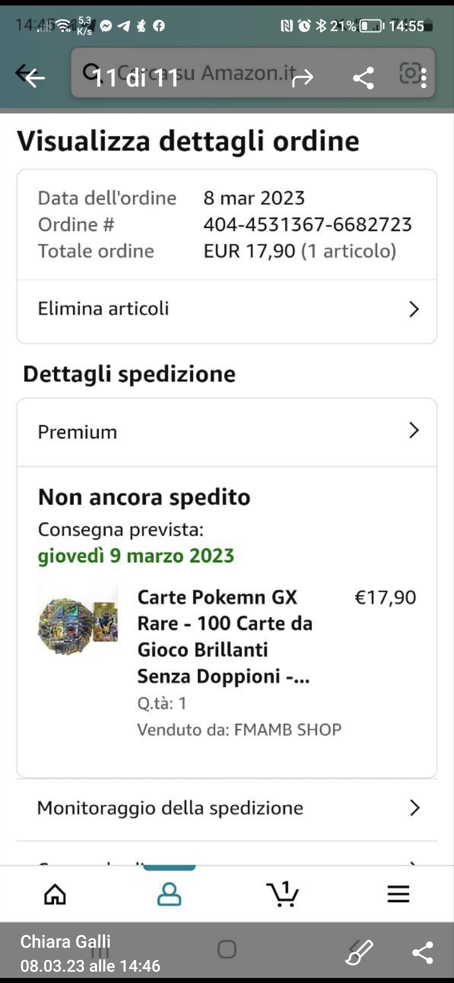Tap the camera scan icon

click(x=409, y=73)
